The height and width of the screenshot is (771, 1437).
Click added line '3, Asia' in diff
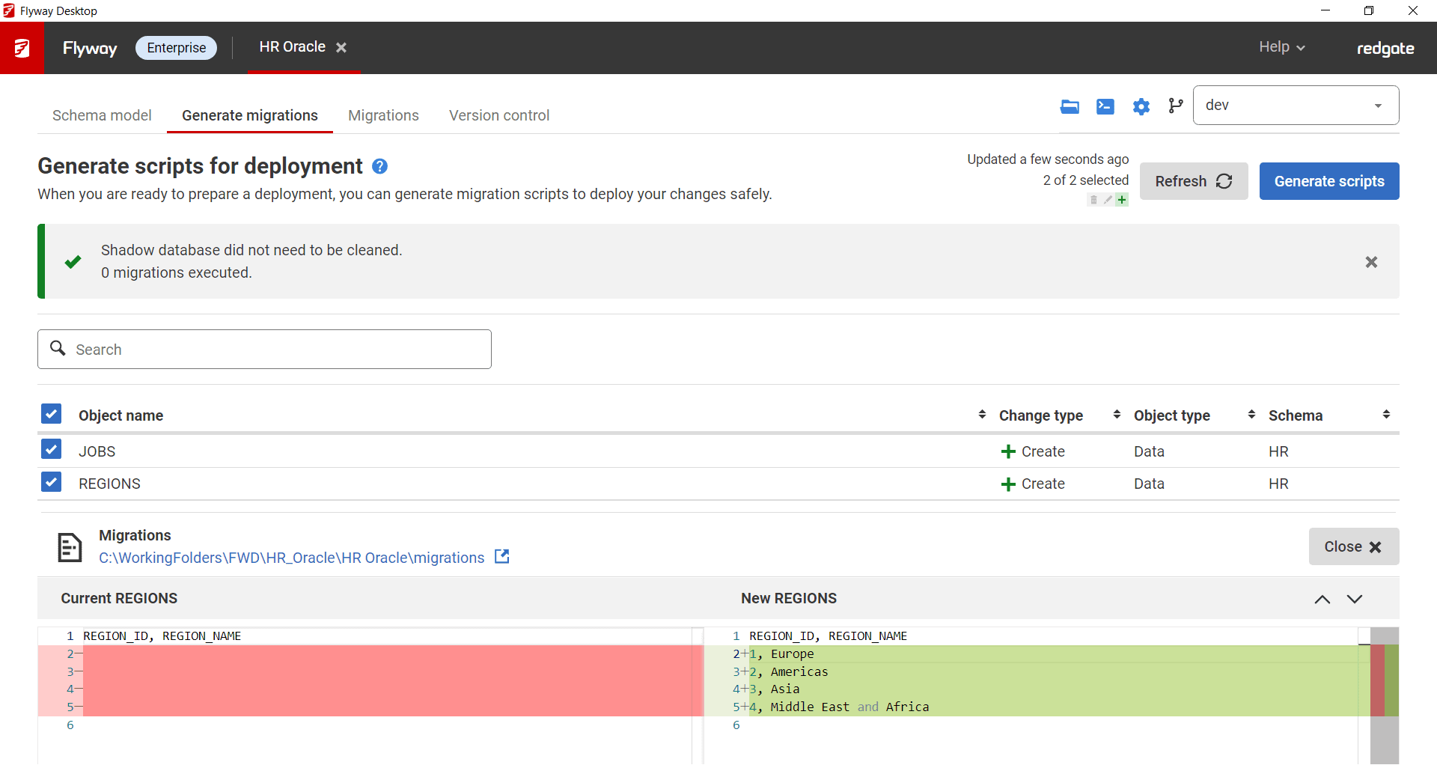[x=775, y=689]
